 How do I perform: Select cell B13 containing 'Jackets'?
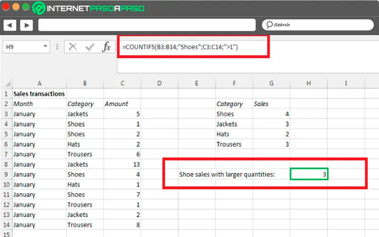coord(85,215)
